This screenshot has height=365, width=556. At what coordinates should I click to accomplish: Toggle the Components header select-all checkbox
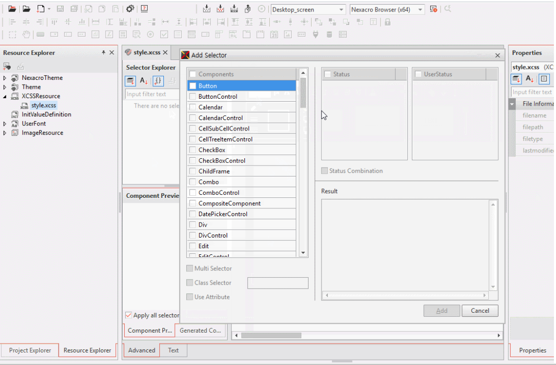tap(193, 74)
